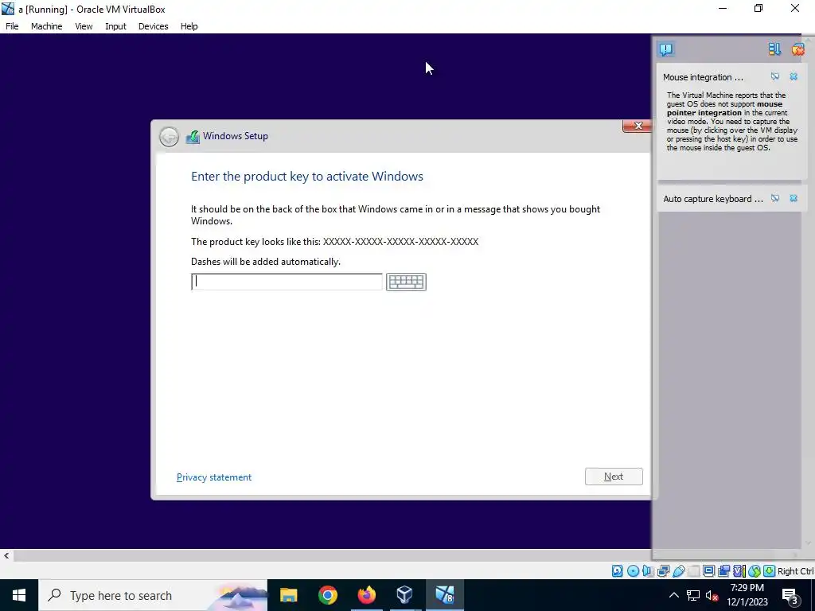Click the keyboard capture green arrow icon
Viewport: 815px width, 611px height.
click(x=770, y=571)
